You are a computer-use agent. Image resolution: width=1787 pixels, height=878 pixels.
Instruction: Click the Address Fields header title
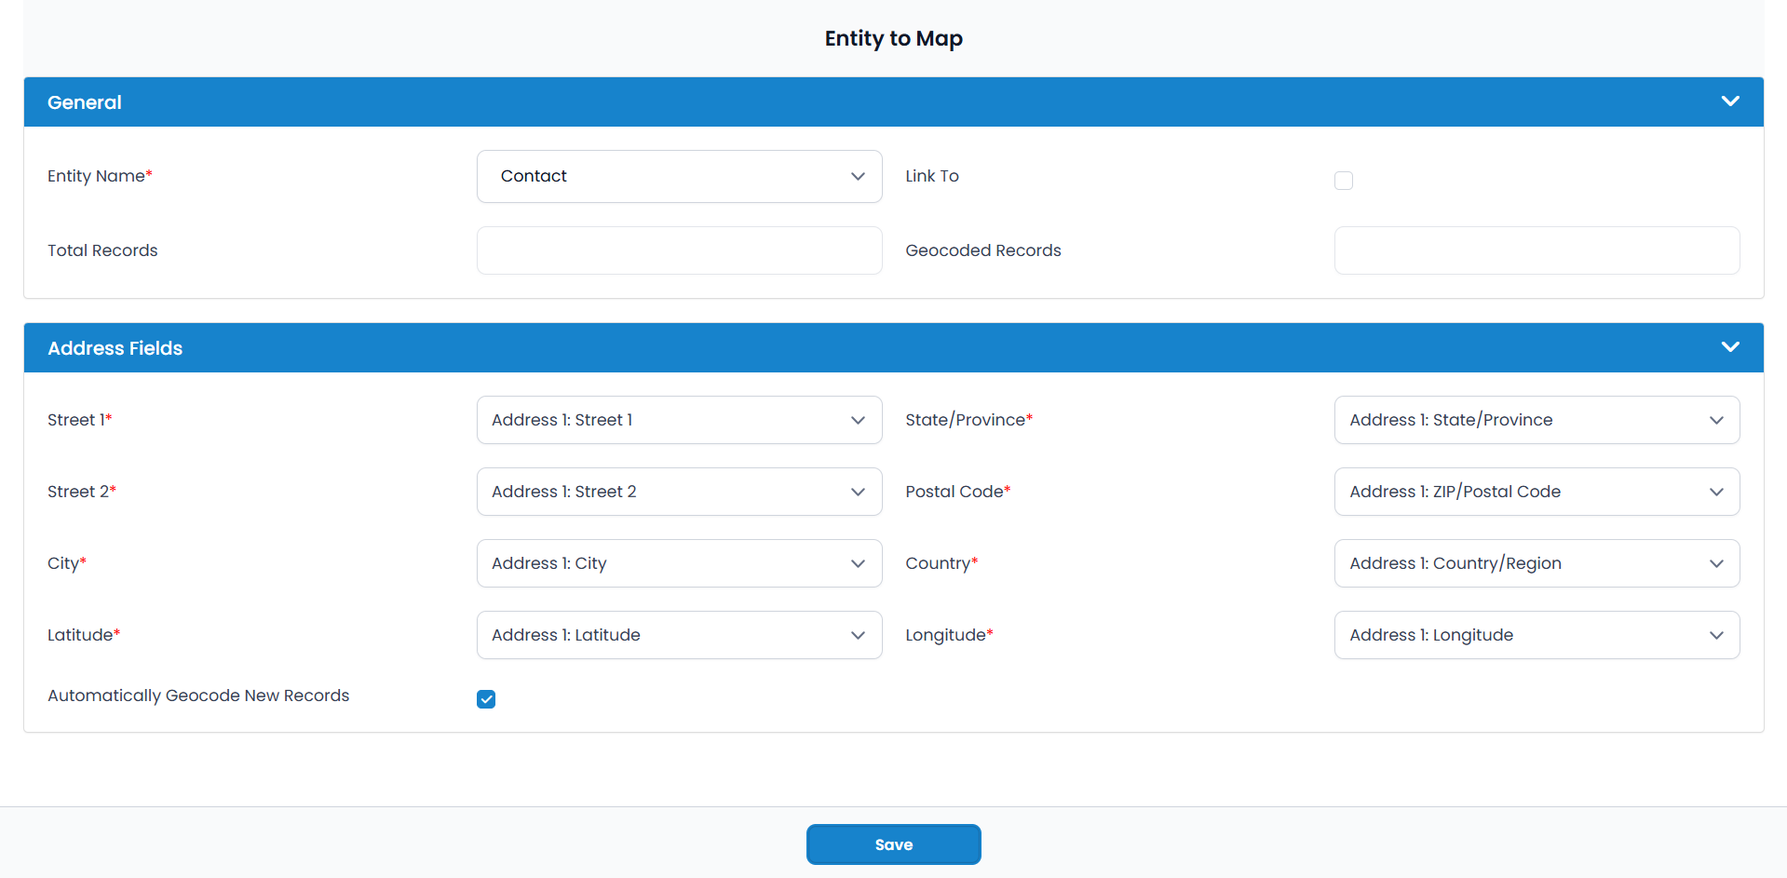[115, 348]
